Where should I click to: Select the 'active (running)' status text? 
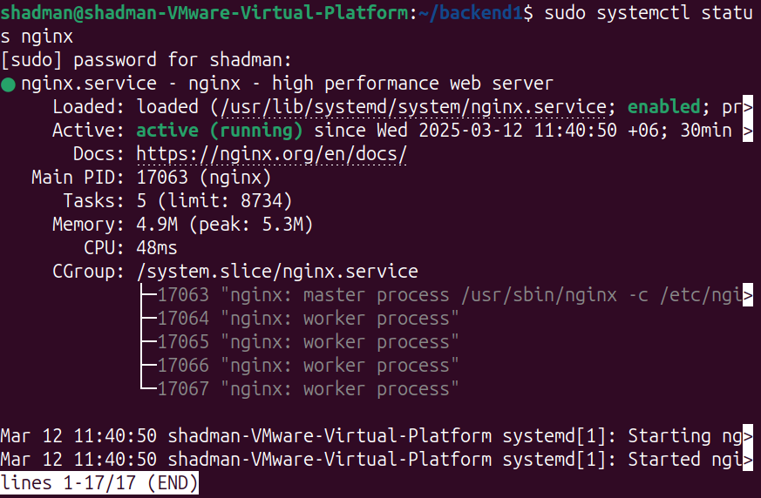220,130
